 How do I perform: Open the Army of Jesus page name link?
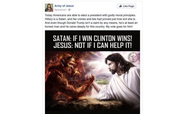click(x=64, y=6)
